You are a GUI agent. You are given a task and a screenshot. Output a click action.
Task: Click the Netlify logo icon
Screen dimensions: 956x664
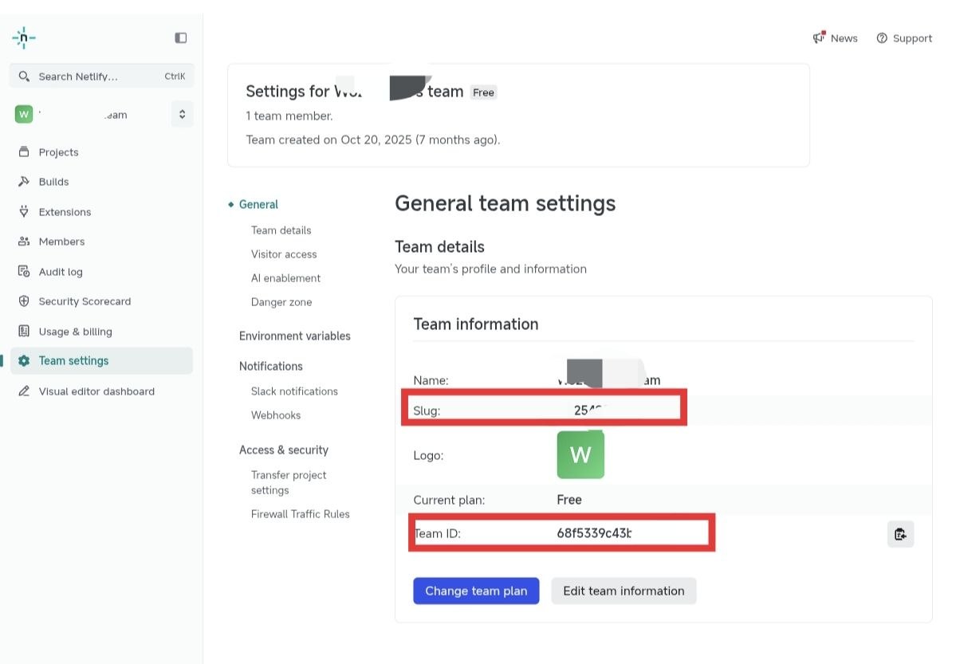point(24,37)
